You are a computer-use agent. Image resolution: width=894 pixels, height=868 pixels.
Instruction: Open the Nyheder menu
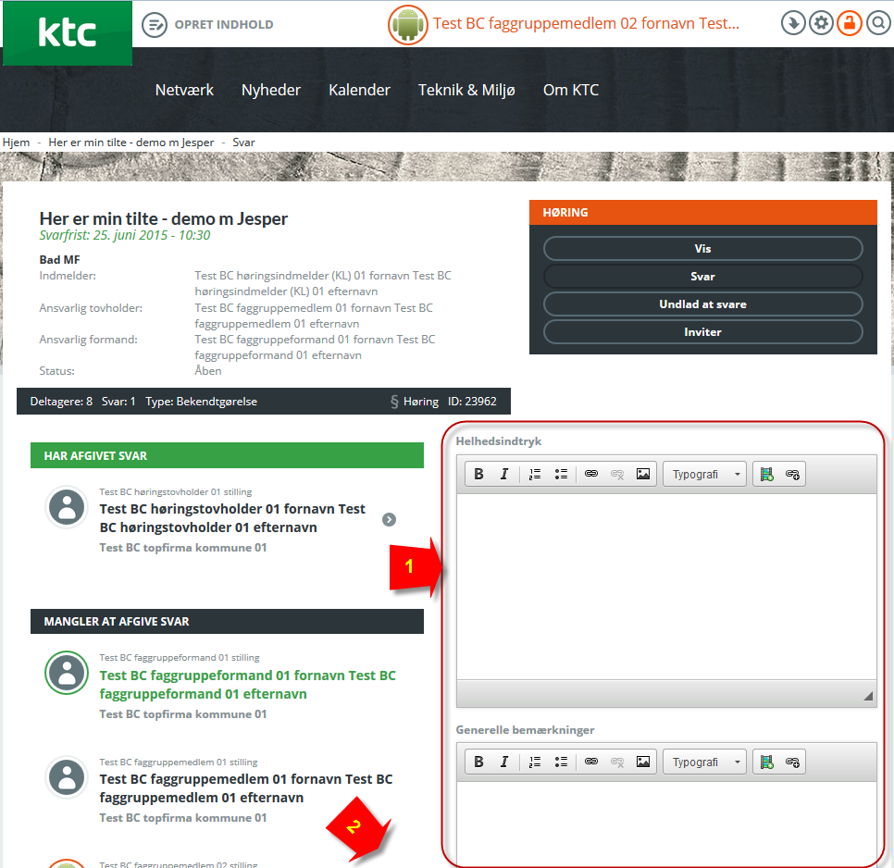pyautogui.click(x=271, y=90)
